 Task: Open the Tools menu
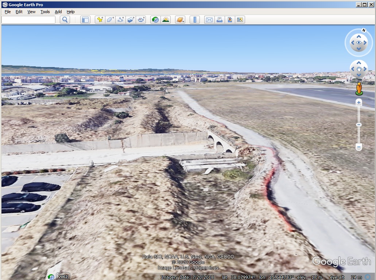(45, 12)
